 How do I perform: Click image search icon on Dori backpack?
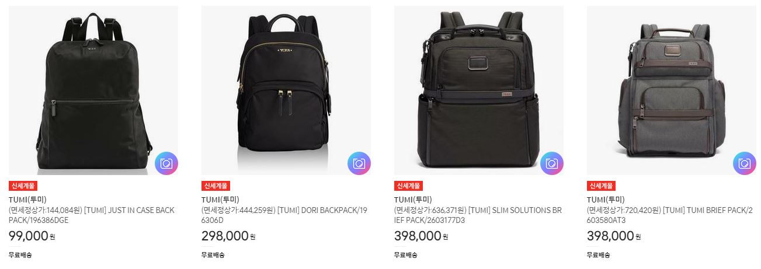tap(359, 163)
